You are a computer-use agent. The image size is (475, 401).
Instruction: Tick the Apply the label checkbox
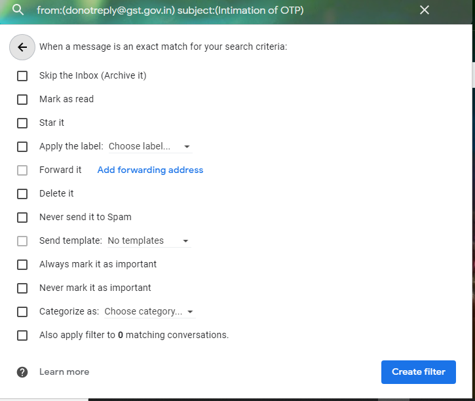click(x=22, y=147)
